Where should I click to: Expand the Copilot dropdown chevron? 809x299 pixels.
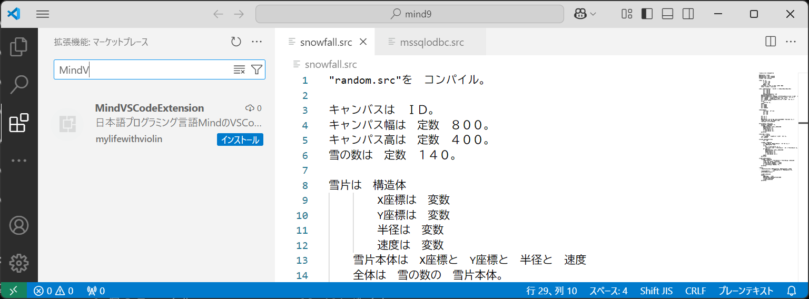pyautogui.click(x=594, y=14)
